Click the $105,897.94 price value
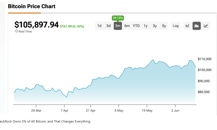The image size is (217, 130). click(36, 25)
